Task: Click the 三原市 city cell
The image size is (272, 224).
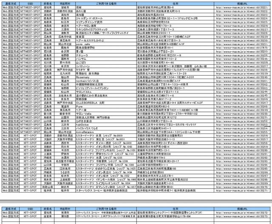Action: (x=65, y=29)
